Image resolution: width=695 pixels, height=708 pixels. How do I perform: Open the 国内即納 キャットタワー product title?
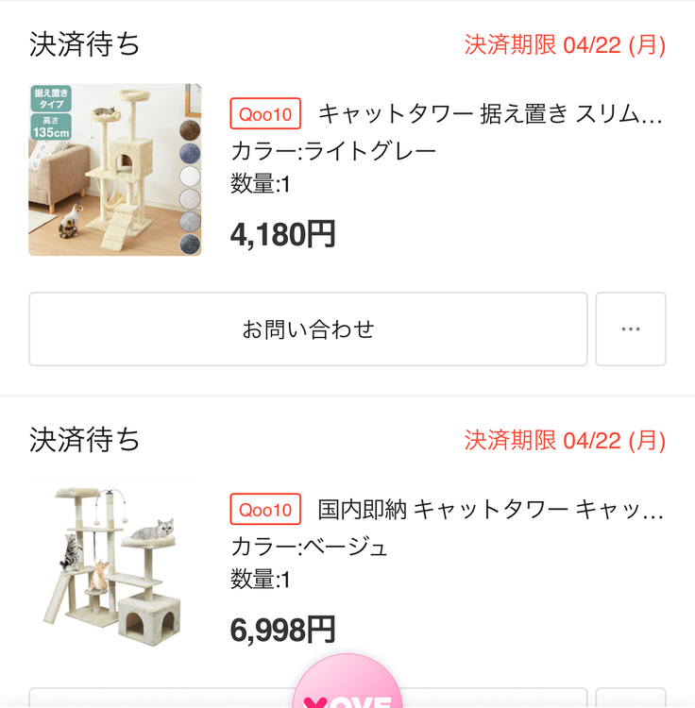click(491, 510)
